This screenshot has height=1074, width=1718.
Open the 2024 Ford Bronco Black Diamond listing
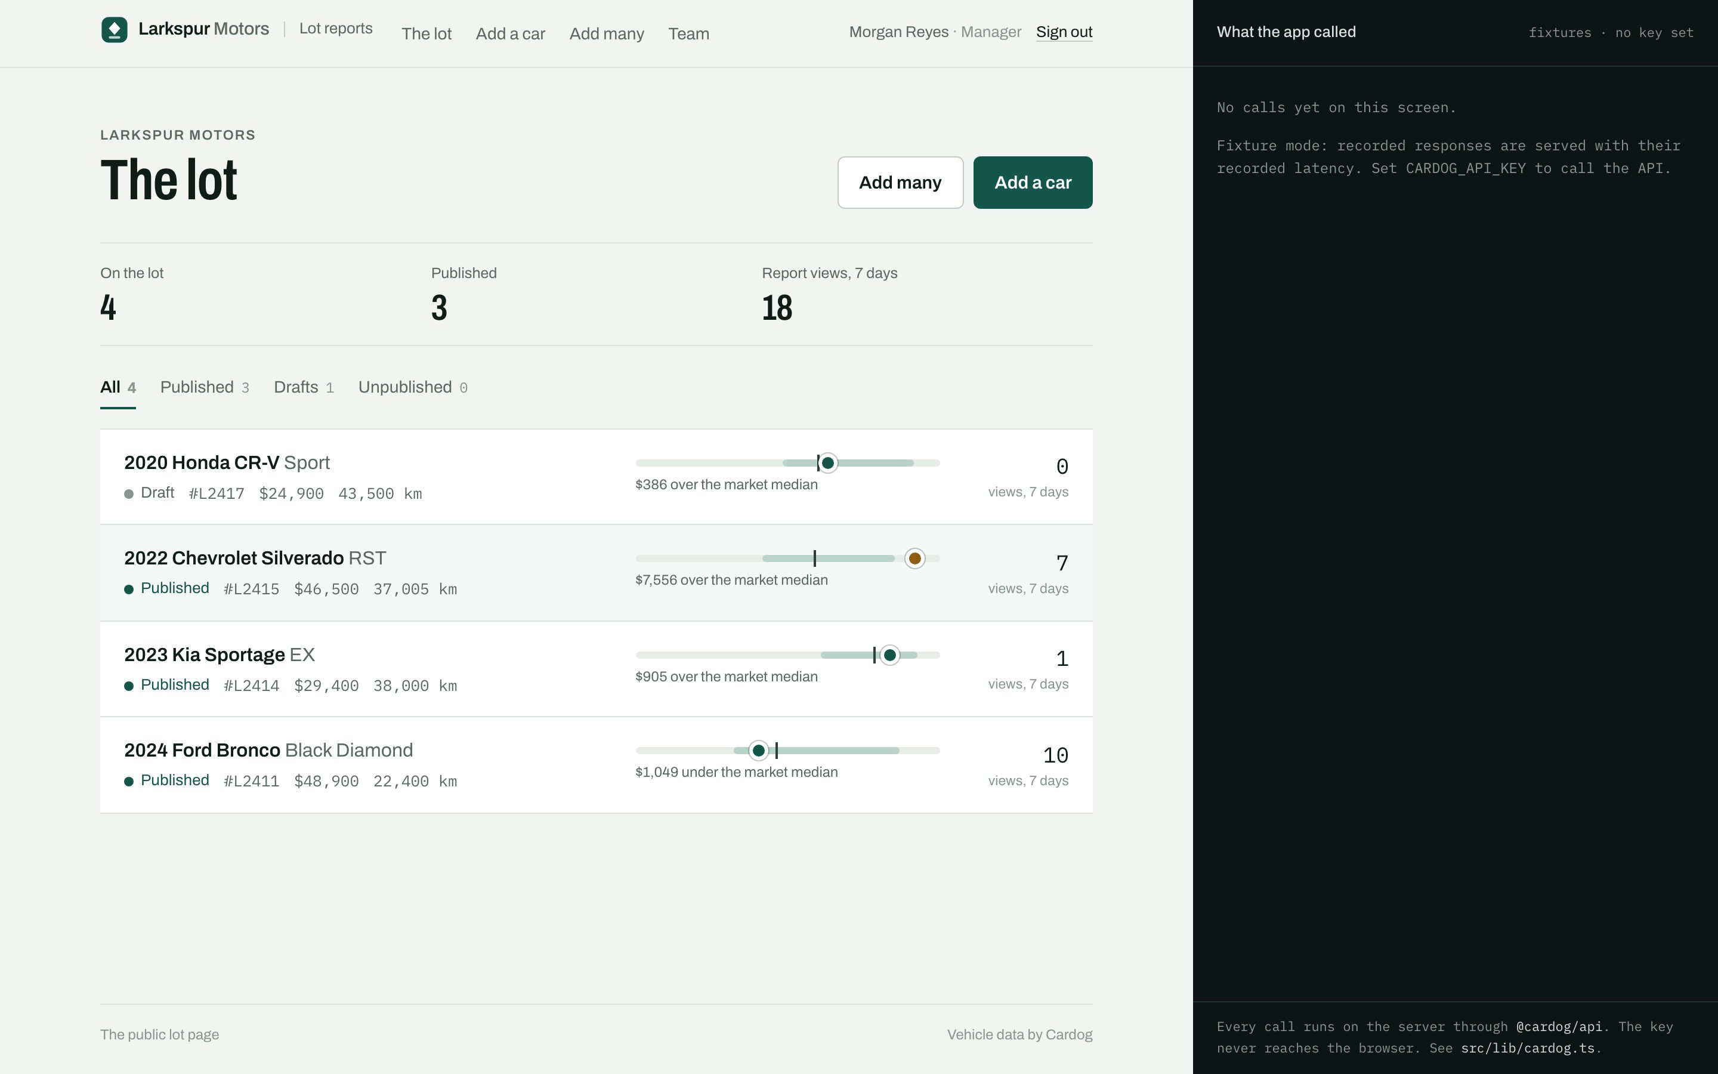[597, 764]
